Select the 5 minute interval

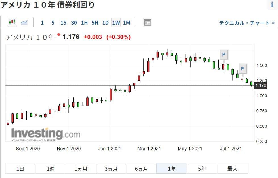53,23
